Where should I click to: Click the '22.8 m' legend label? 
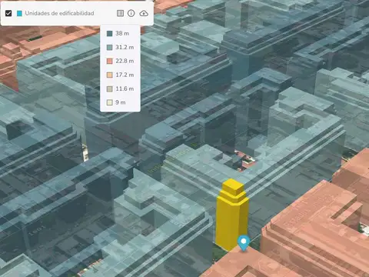pyautogui.click(x=125, y=61)
